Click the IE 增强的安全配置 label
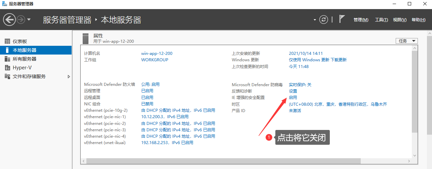Screen dimensions: 432x169 (248, 98)
